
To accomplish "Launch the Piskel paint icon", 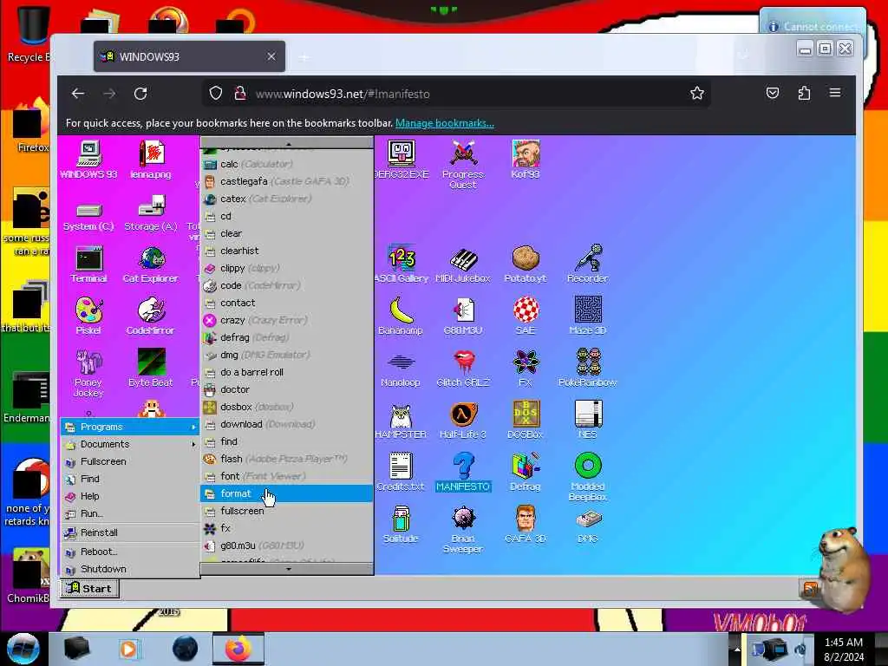I will (x=89, y=316).
